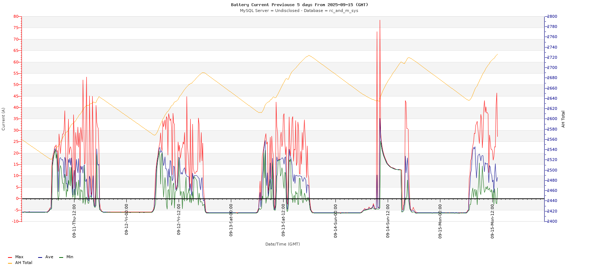Click the right axis value 2540
This screenshot has height=272, width=599.
(552, 149)
